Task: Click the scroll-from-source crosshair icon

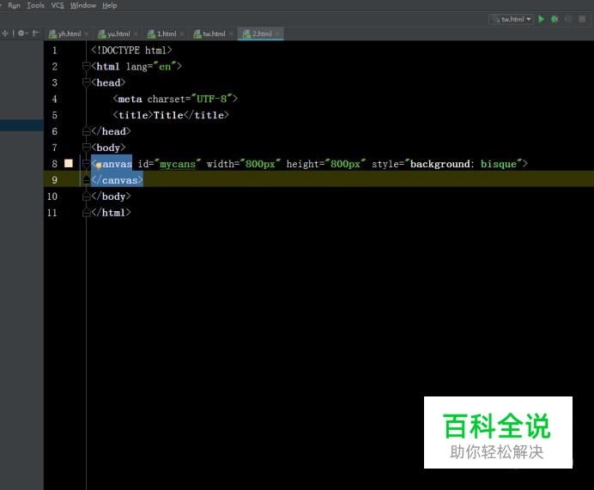Action: coord(5,33)
